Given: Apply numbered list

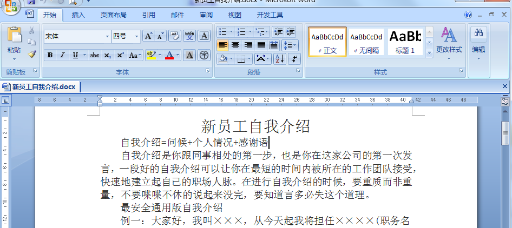Looking at the screenshot, I should point(241,32).
